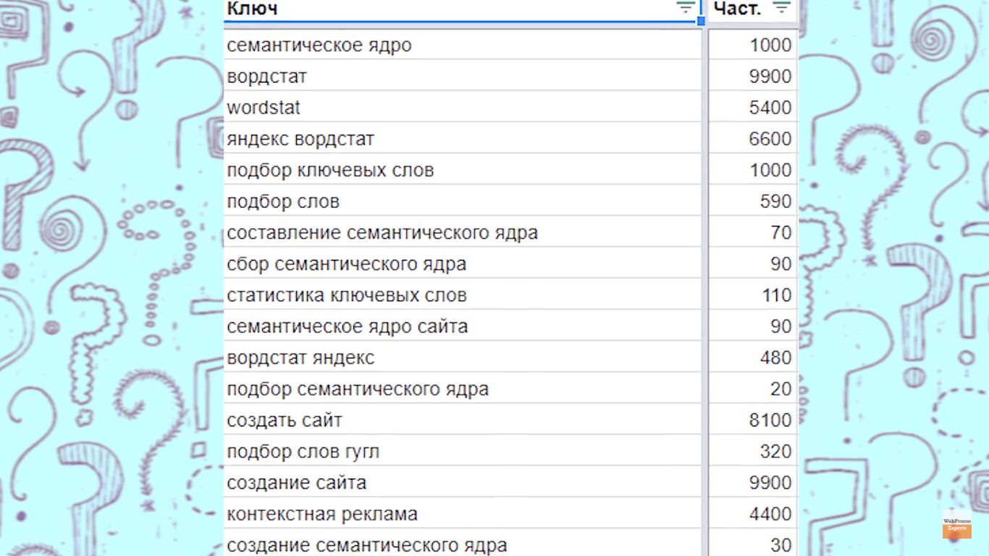Select the cell 'подбор слов гугл'
The height and width of the screenshot is (556, 989).
463,451
